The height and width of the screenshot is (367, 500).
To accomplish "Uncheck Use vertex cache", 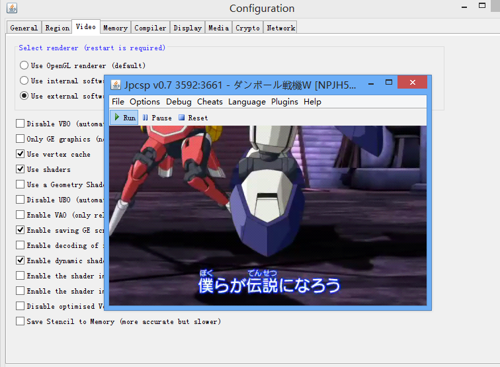I will (x=21, y=154).
